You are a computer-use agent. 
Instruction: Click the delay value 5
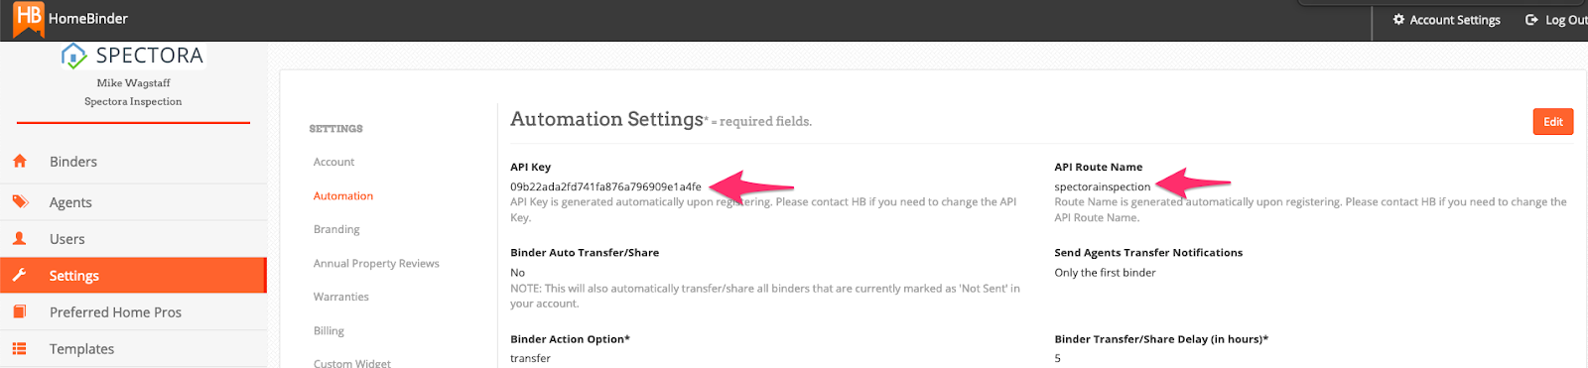click(x=1057, y=358)
